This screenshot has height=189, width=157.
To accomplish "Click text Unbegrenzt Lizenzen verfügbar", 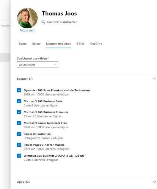I will pos(44,138).
